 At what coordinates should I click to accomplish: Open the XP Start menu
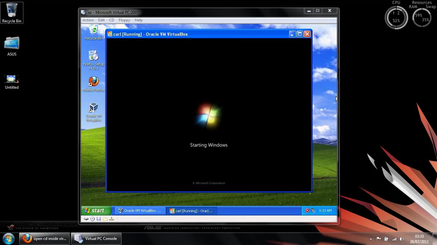pos(96,211)
